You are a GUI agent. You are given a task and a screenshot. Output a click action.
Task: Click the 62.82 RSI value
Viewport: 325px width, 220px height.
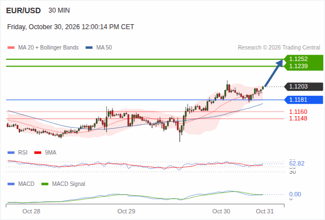(x=297, y=163)
